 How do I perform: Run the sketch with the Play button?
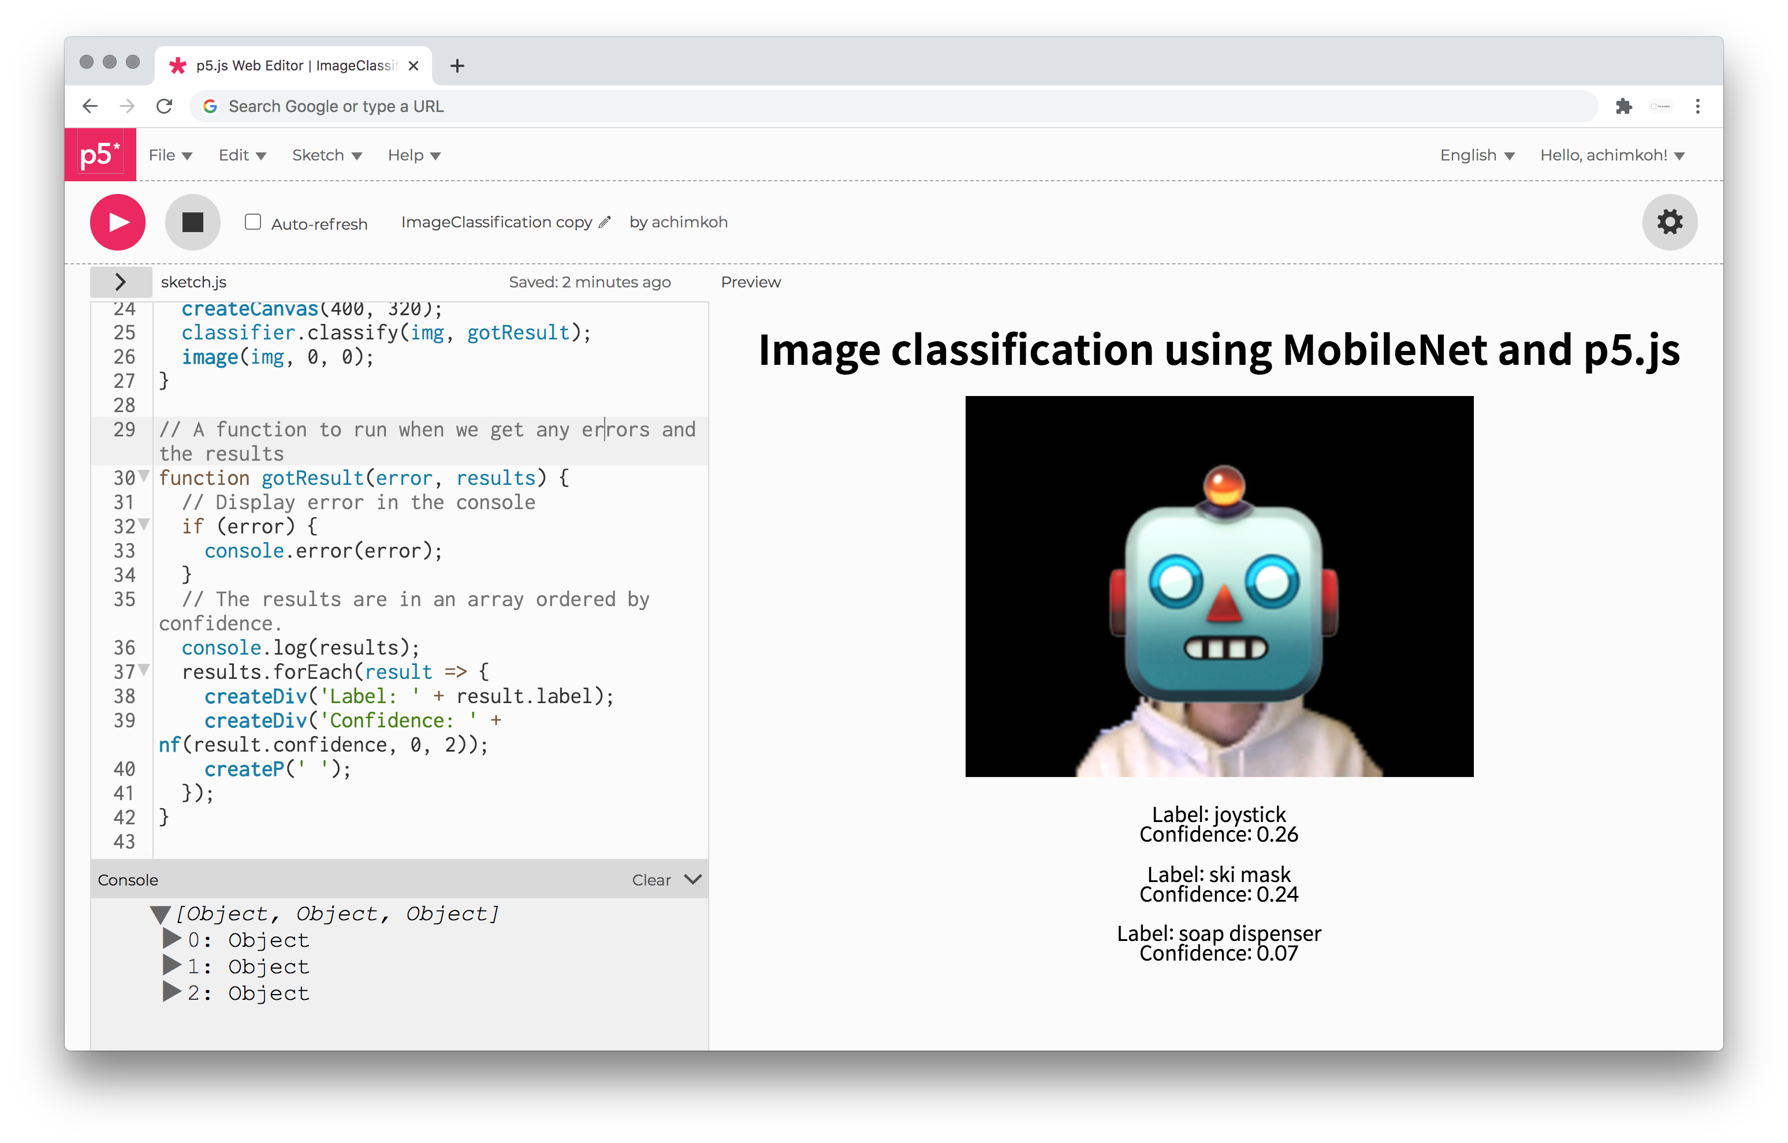click(x=117, y=222)
